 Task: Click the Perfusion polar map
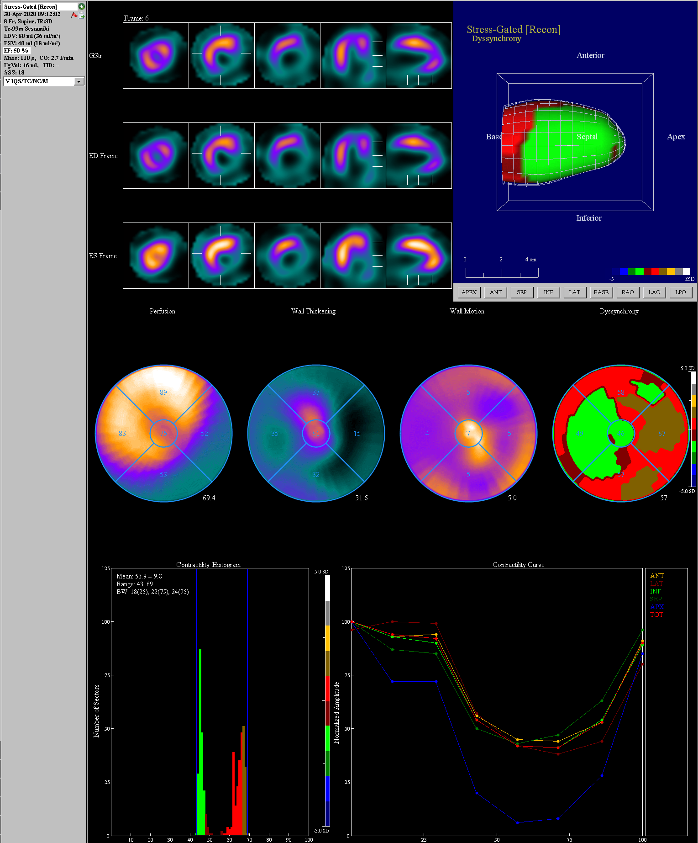point(163,433)
